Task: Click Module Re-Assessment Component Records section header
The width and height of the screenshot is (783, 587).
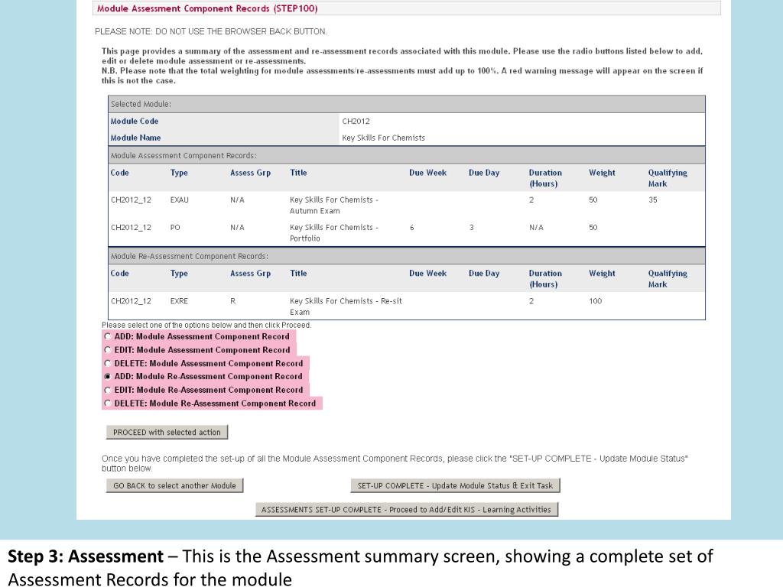Action: click(x=407, y=256)
